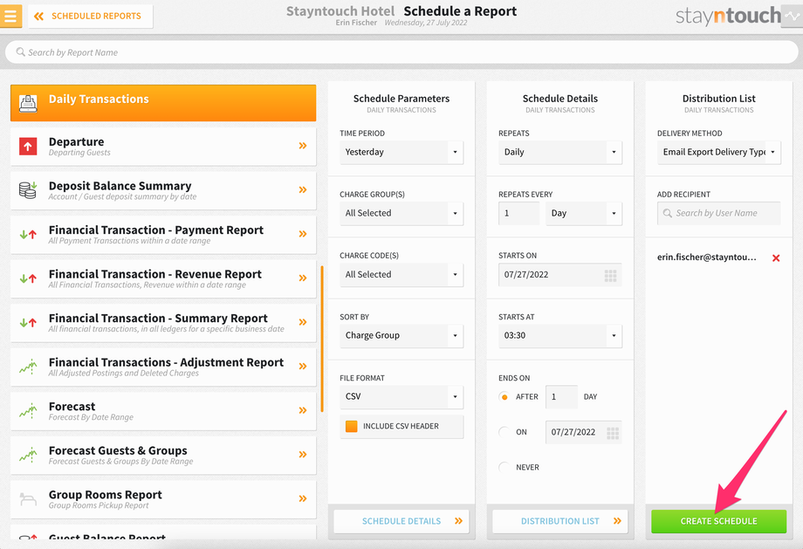Select Forecast Guests & Groups report
This screenshot has width=803, height=549.
[163, 455]
